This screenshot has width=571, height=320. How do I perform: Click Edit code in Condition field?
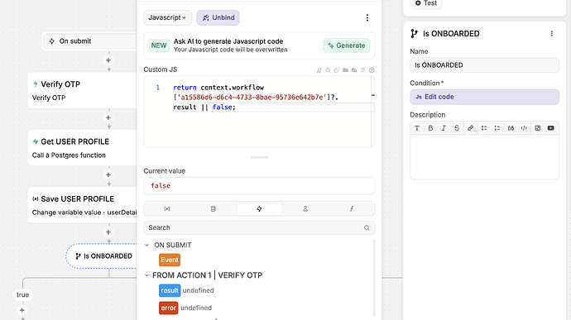484,97
